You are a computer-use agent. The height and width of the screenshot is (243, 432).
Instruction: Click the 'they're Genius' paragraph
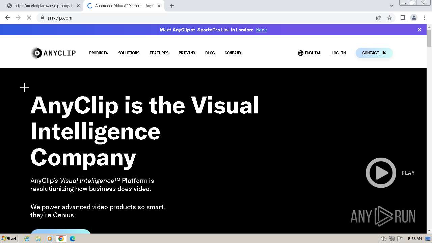pos(53,215)
